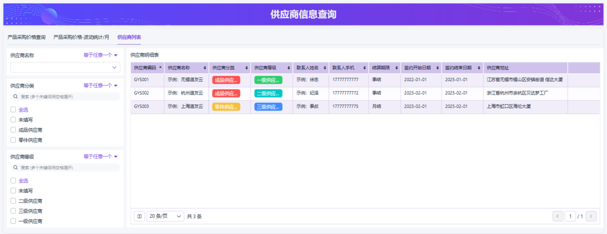
Task: Check 成品供应商 checkbox
Action: point(13,130)
